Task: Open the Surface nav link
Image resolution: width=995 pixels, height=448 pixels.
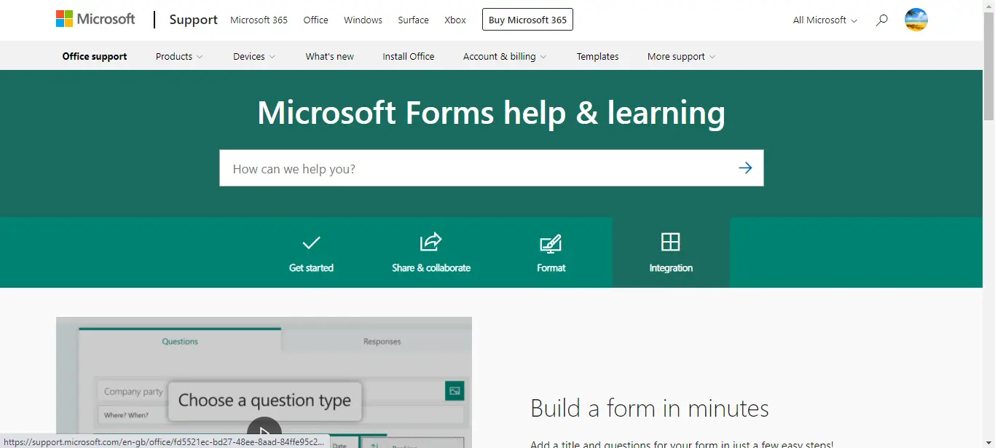Action: (413, 20)
